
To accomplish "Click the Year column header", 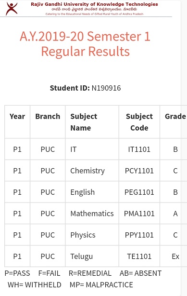I will 17,117.
